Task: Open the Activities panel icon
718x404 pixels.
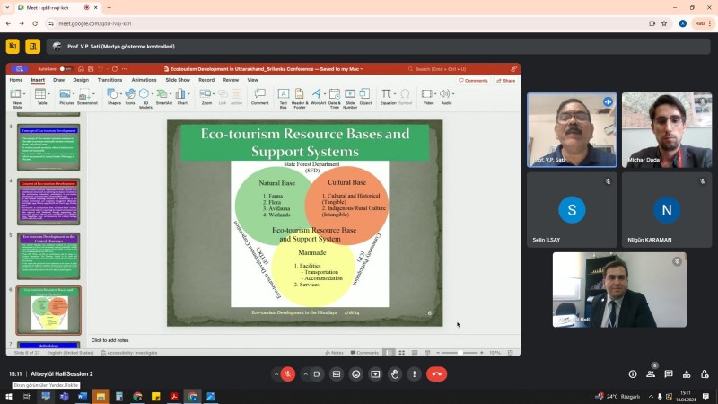Action: pyautogui.click(x=687, y=373)
